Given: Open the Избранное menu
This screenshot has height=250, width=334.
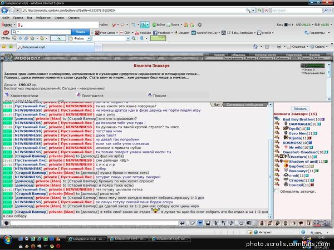Looking at the screenshot, I should click(43, 18).
